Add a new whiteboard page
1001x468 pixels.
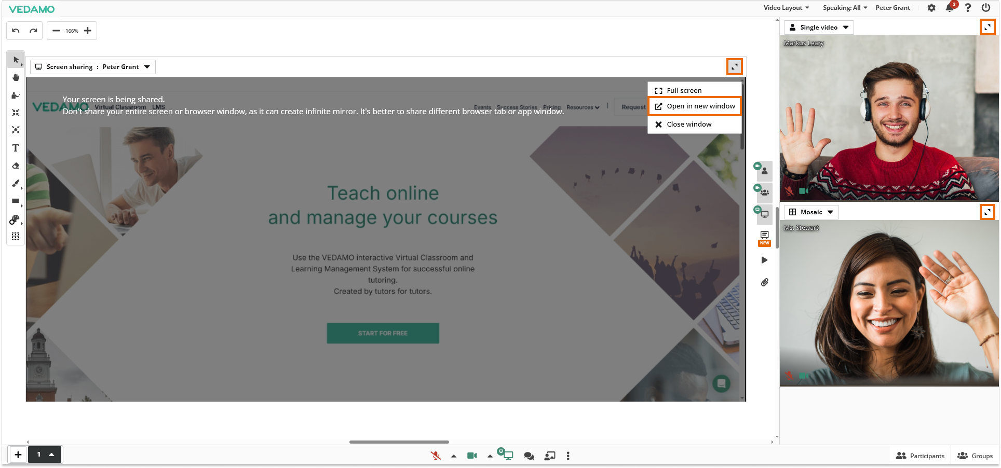click(18, 455)
